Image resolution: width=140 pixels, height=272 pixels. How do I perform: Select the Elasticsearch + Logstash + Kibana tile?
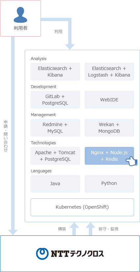[109, 72]
